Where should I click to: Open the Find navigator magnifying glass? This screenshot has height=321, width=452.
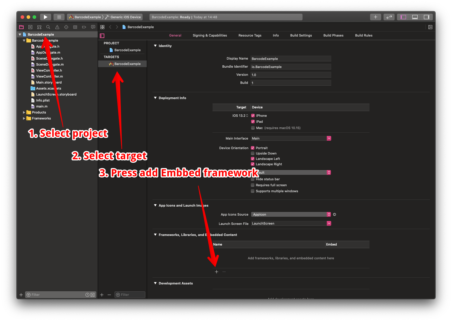coord(48,27)
